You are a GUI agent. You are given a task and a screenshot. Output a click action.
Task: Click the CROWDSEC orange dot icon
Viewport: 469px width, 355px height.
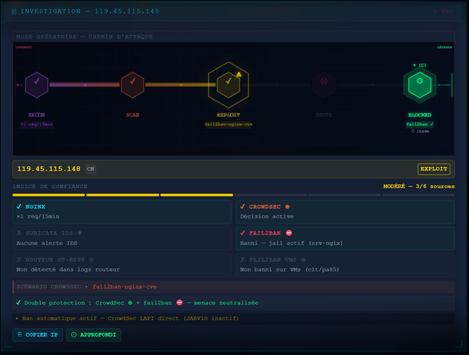click(x=287, y=207)
